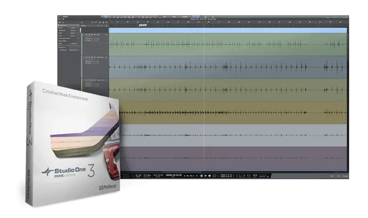Mute the SnareTop track
The image size is (368, 218).
point(86,58)
